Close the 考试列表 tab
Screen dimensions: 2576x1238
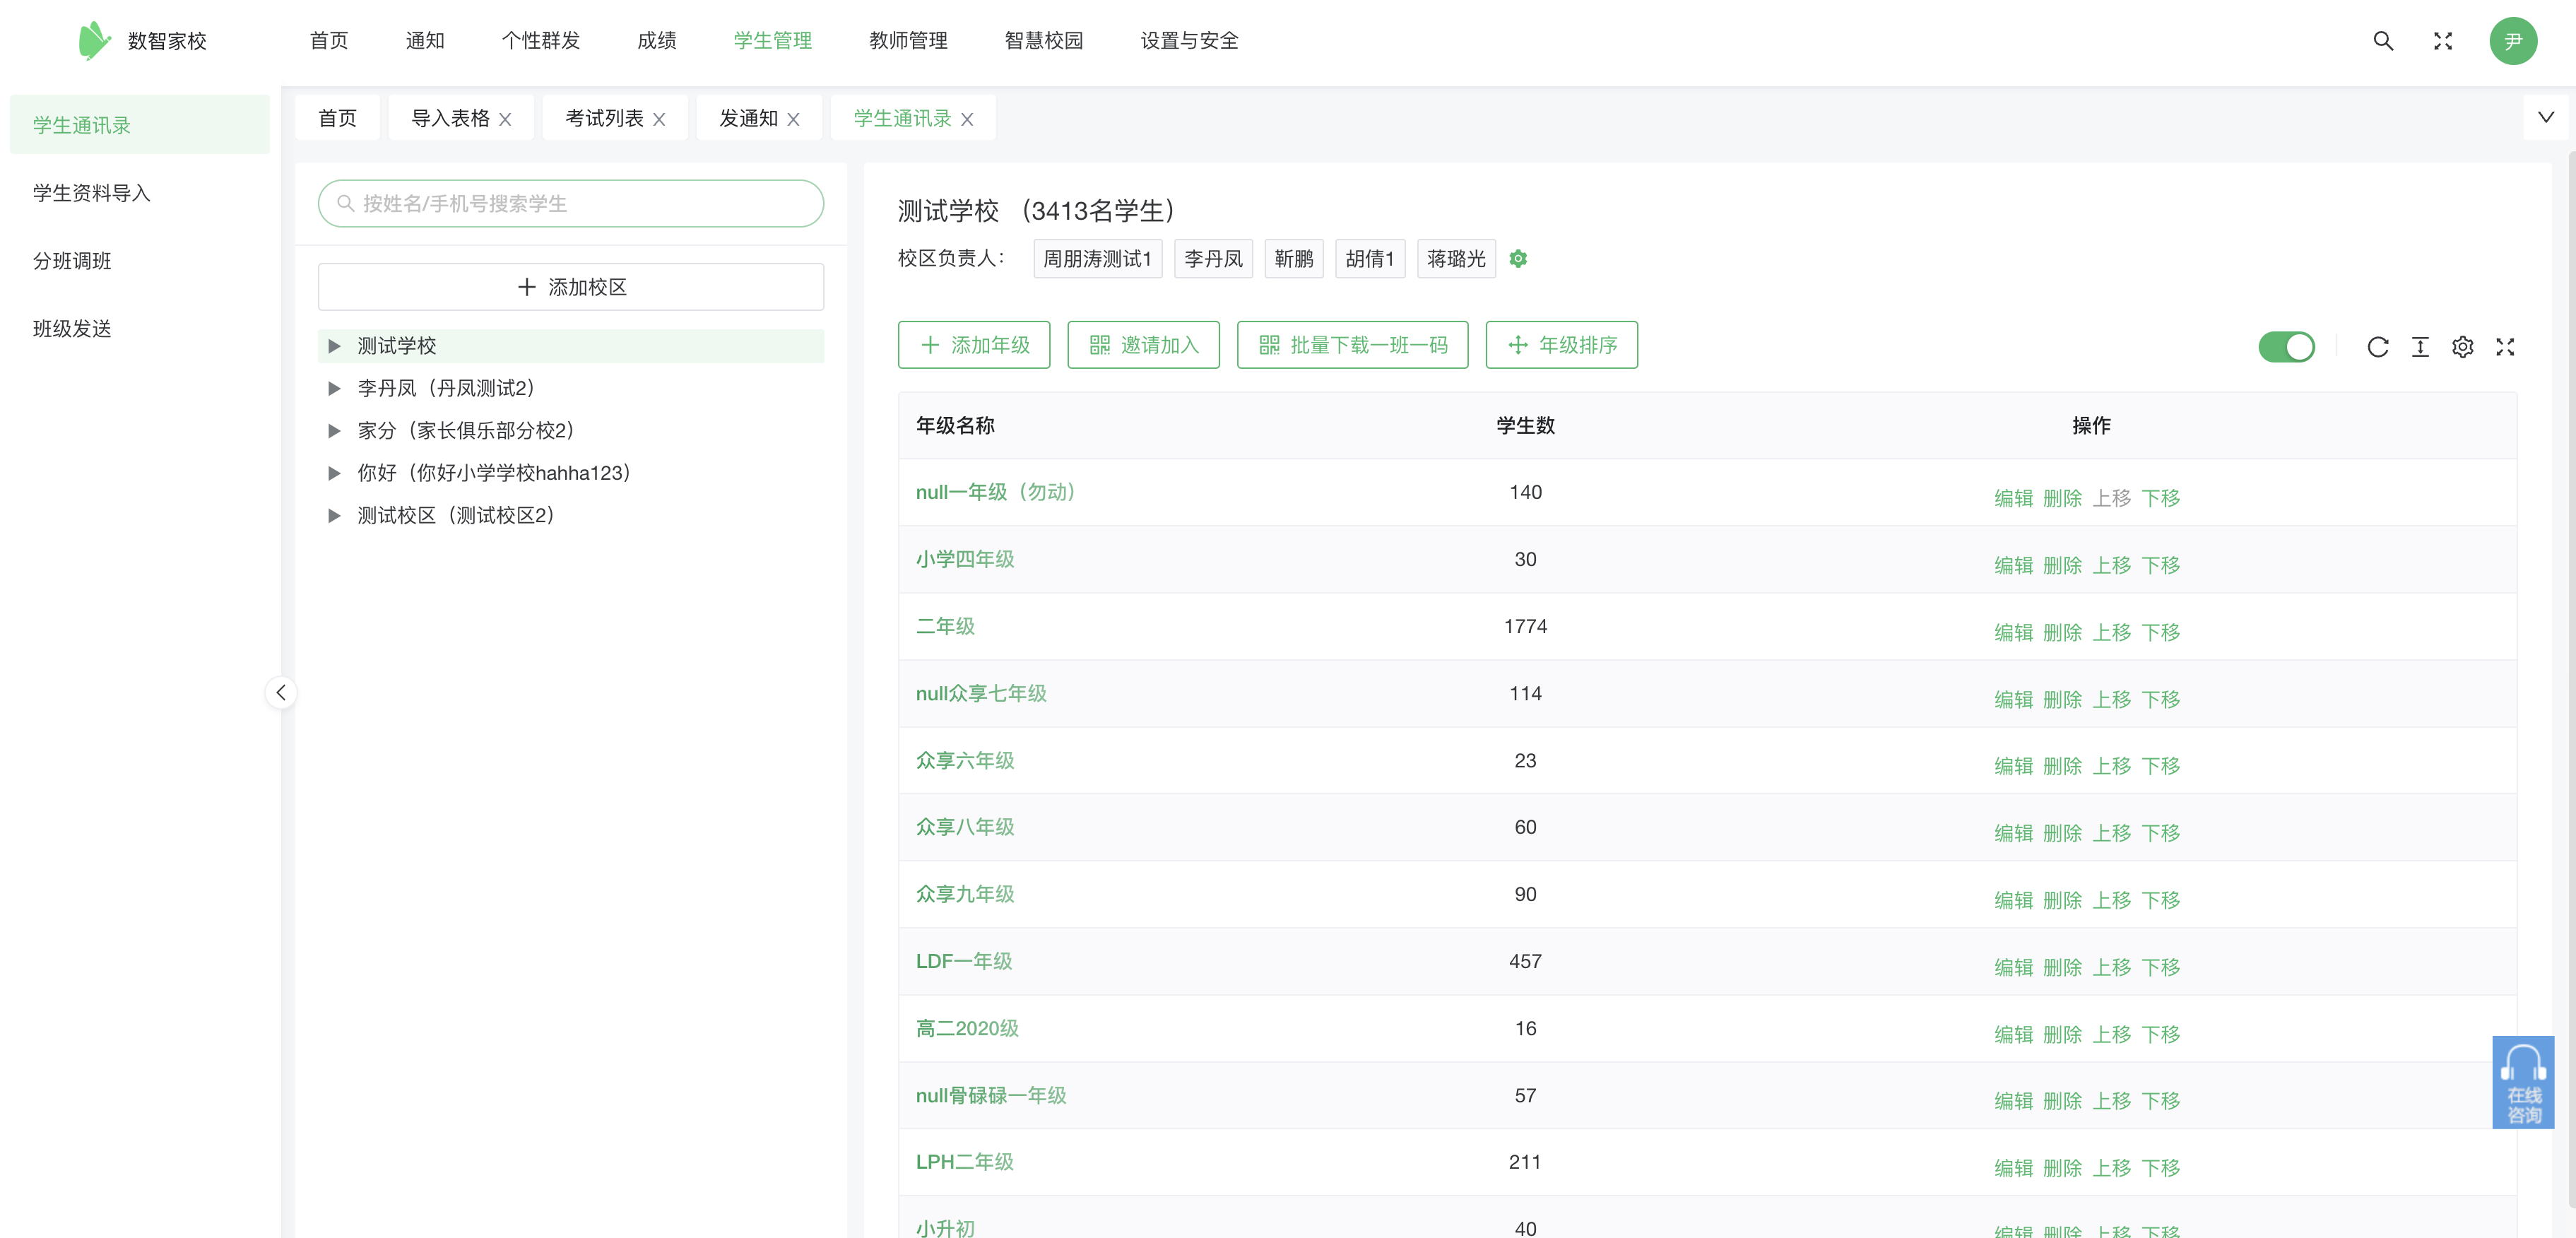click(x=659, y=120)
